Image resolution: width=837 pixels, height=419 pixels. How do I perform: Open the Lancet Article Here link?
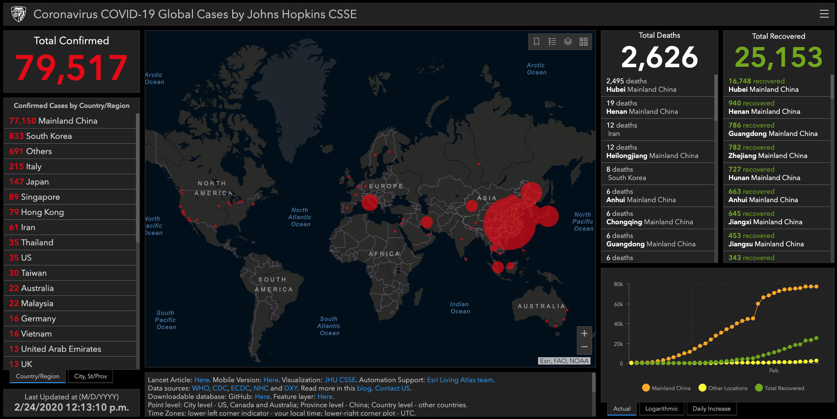[202, 380]
